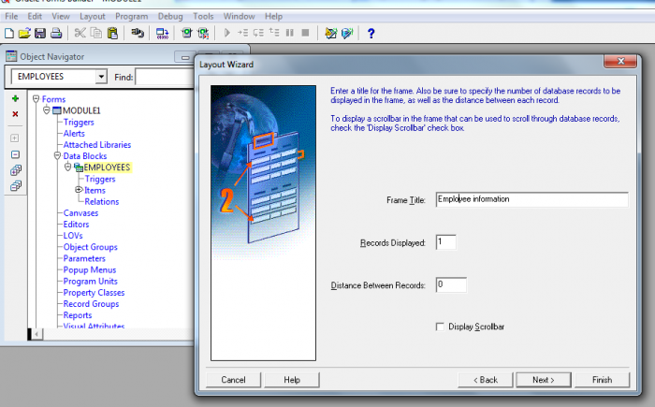Click the Distance Between Records field
The height and width of the screenshot is (407, 655).
pos(451,285)
